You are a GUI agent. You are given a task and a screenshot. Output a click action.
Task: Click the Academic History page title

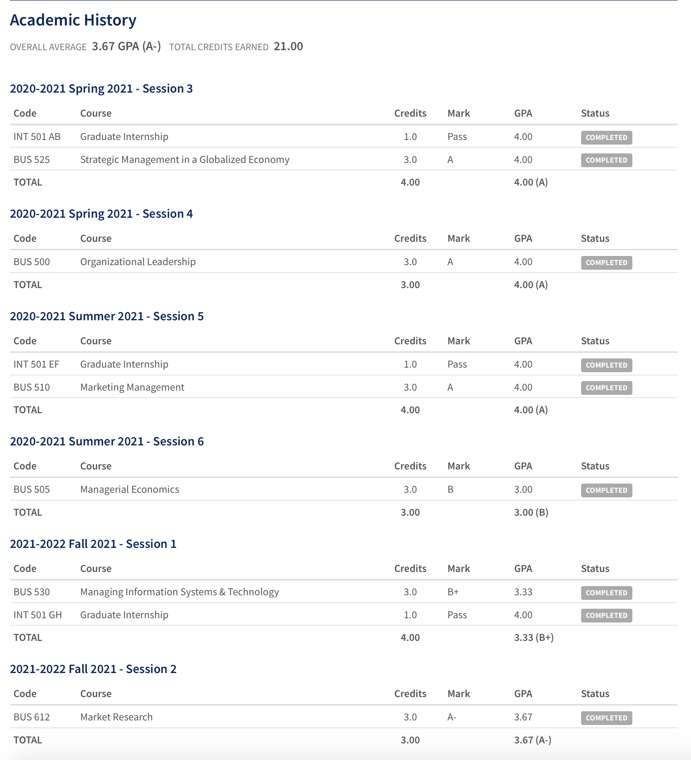click(73, 20)
